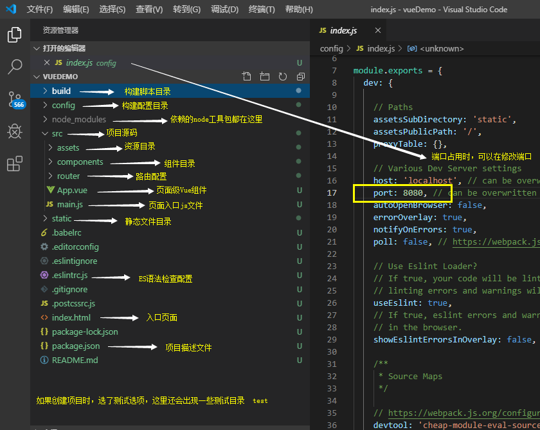Expand the assets folder
This screenshot has height=430, width=540.
(50, 147)
